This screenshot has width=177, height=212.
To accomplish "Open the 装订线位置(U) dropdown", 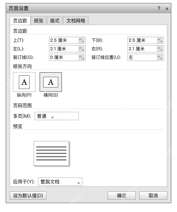I will 145,57.
